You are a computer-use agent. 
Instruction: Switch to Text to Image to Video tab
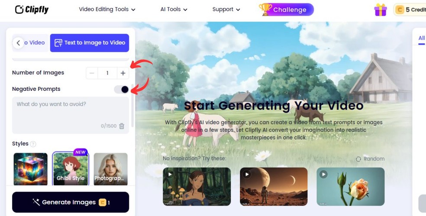[x=89, y=43]
